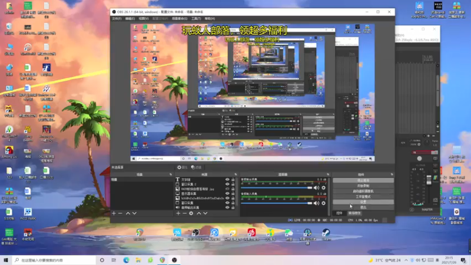Add a new source with the plus icon
This screenshot has width=471, height=265.
pos(178,213)
